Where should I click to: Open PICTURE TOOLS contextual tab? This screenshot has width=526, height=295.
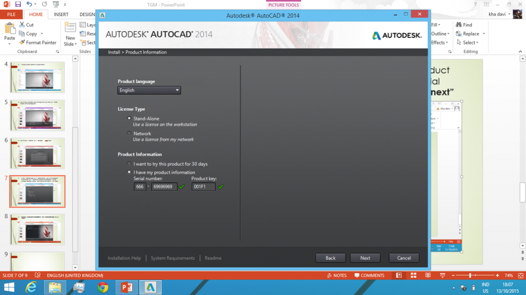(x=283, y=5)
